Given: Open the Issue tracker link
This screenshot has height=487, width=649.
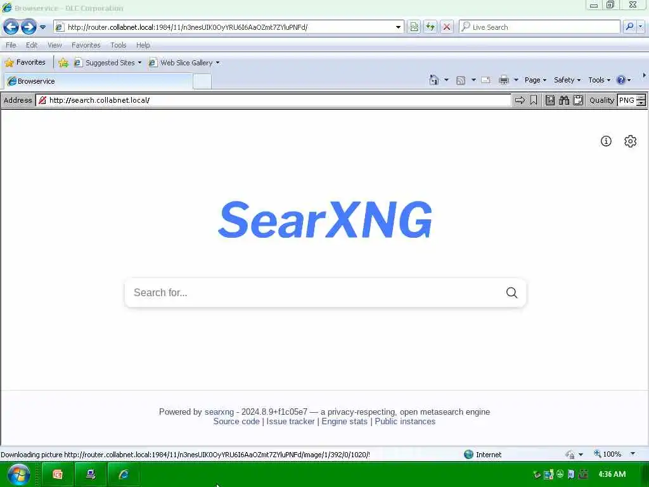Looking at the screenshot, I should [x=290, y=422].
